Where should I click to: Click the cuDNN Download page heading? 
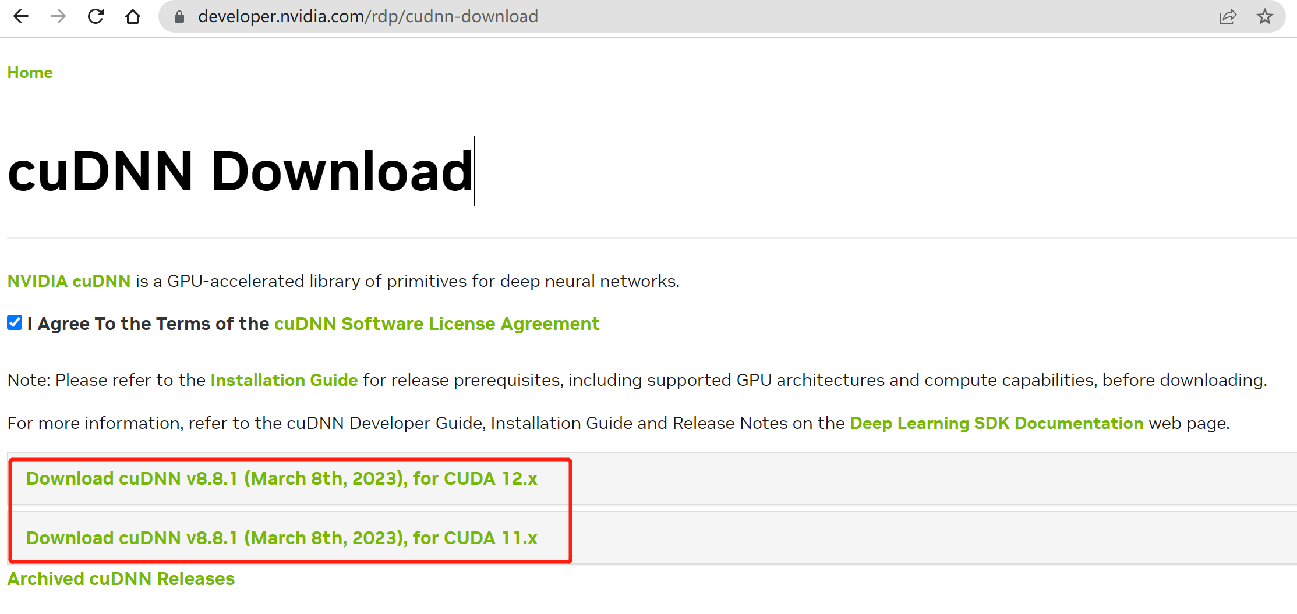coord(240,171)
